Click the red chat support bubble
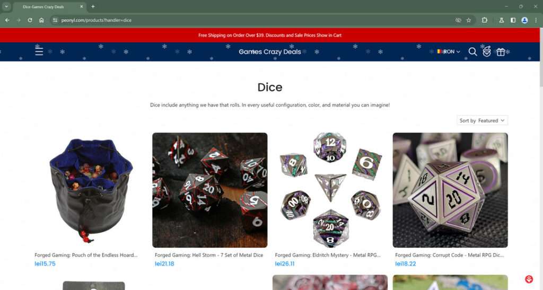This screenshot has width=543, height=290. click(x=529, y=279)
